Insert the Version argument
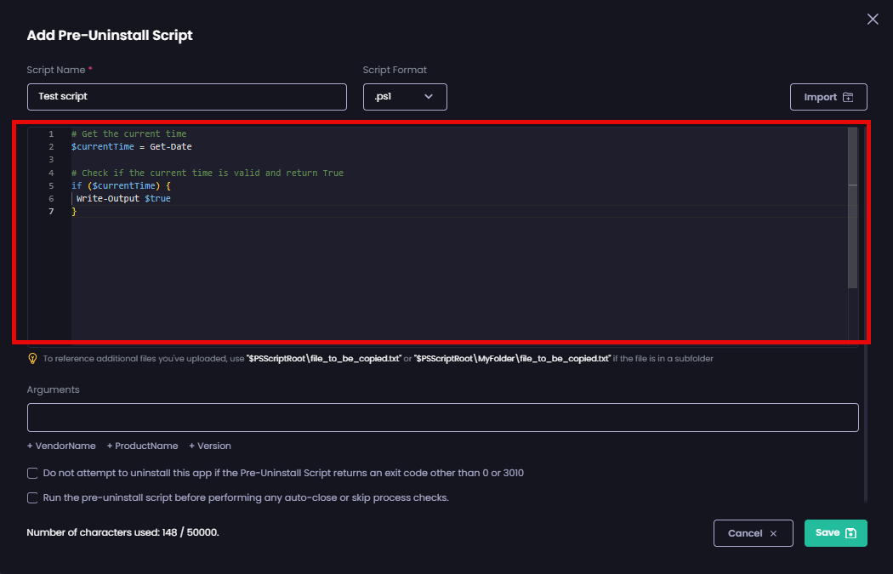This screenshot has height=574, width=893. pos(209,446)
